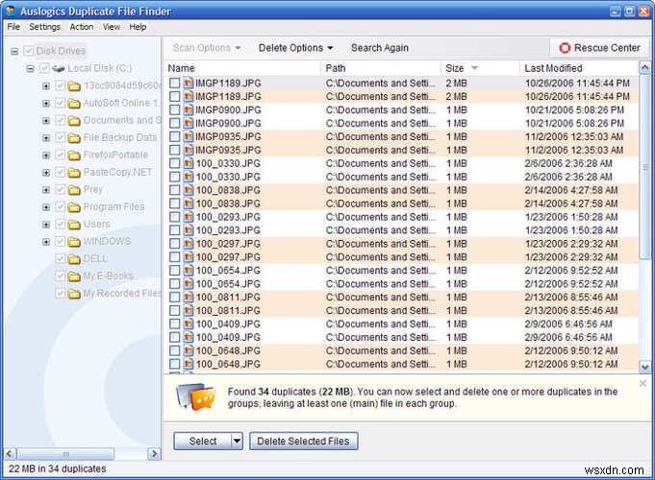
Task: Click the duplicates info panel icon
Action: point(195,396)
